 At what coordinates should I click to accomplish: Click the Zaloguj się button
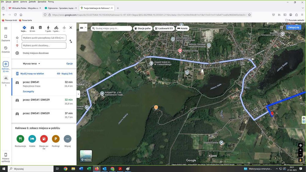pos(293,27)
